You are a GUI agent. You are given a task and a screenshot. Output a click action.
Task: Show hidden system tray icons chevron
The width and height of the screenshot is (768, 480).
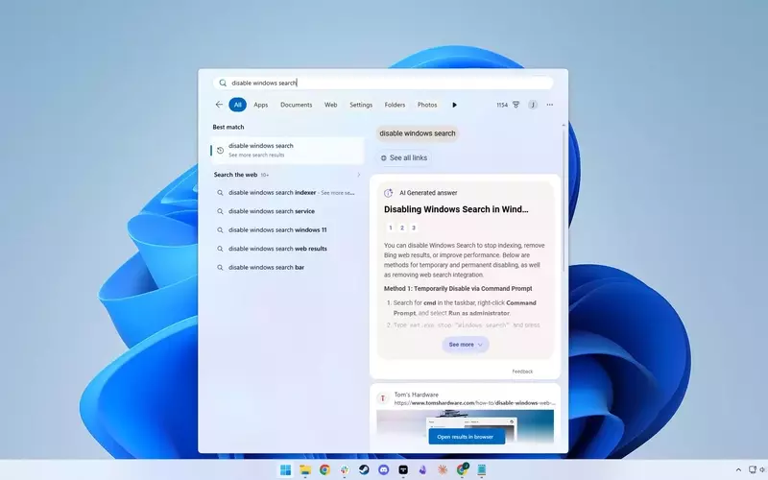pos(738,469)
